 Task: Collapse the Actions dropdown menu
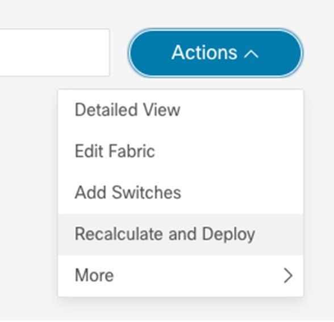[x=216, y=53]
